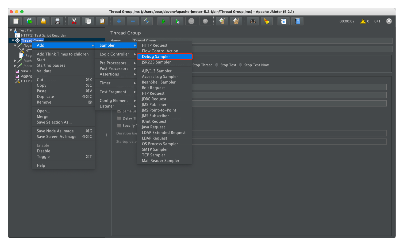The width and height of the screenshot is (404, 246).
Task: Choose BeanShell Sampler menu item
Action: click(x=164, y=82)
